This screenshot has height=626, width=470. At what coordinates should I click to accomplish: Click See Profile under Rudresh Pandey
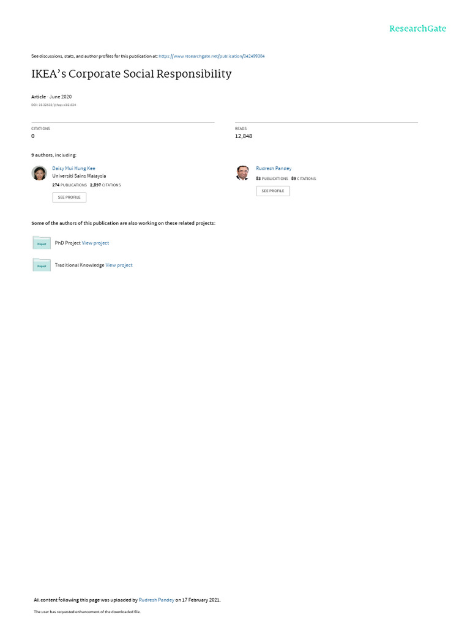coord(273,191)
